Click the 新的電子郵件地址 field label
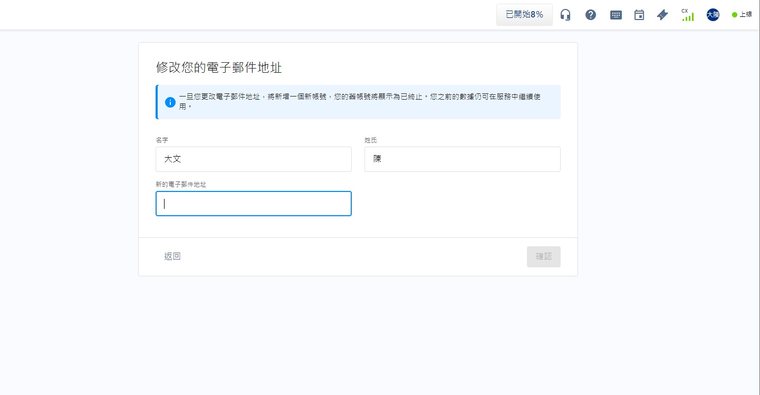The width and height of the screenshot is (760, 395). pyautogui.click(x=181, y=184)
